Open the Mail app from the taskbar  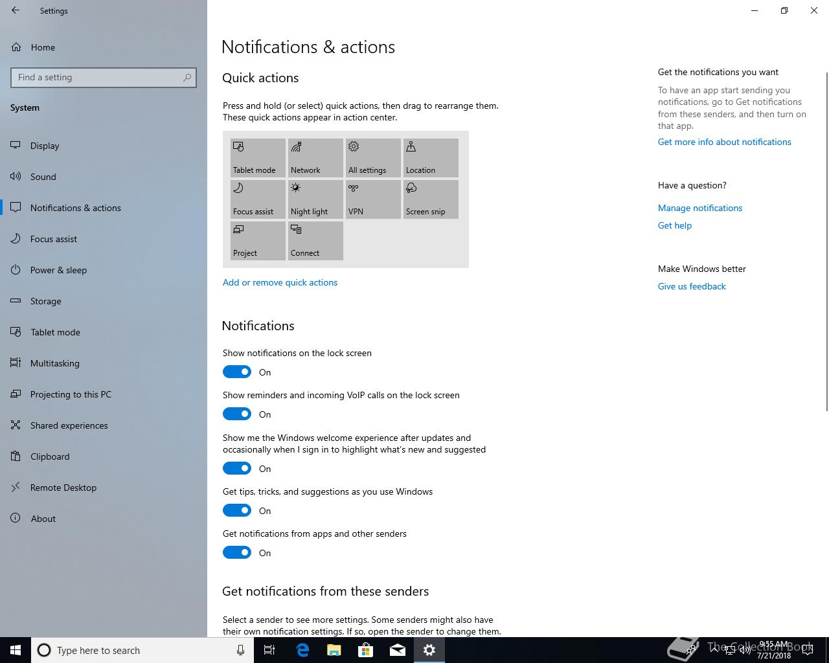click(x=397, y=650)
